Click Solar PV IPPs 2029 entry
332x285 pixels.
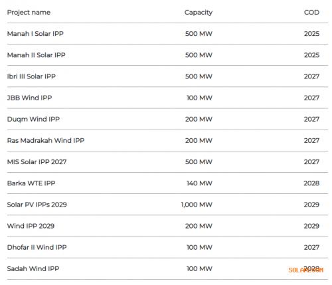click(x=37, y=205)
